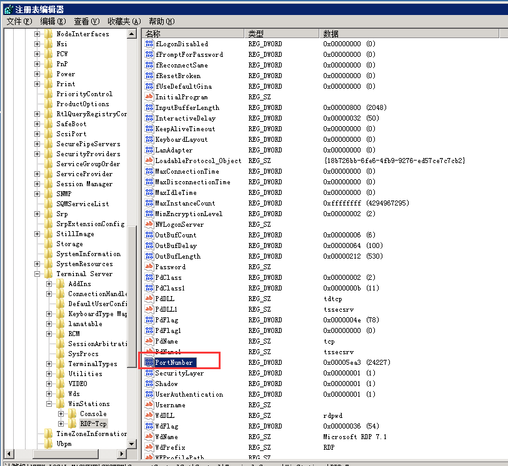508x466 pixels.
Task: Collapse the WinStations tree node
Action: (49, 404)
